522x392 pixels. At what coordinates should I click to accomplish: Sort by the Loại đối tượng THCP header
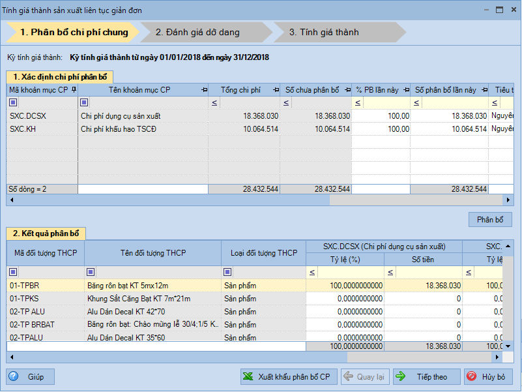point(264,253)
